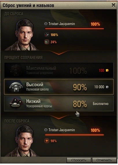The width and height of the screenshot is (118, 165).
Task: Click the Regimental school helmet icon
Action: [x=16, y=87]
